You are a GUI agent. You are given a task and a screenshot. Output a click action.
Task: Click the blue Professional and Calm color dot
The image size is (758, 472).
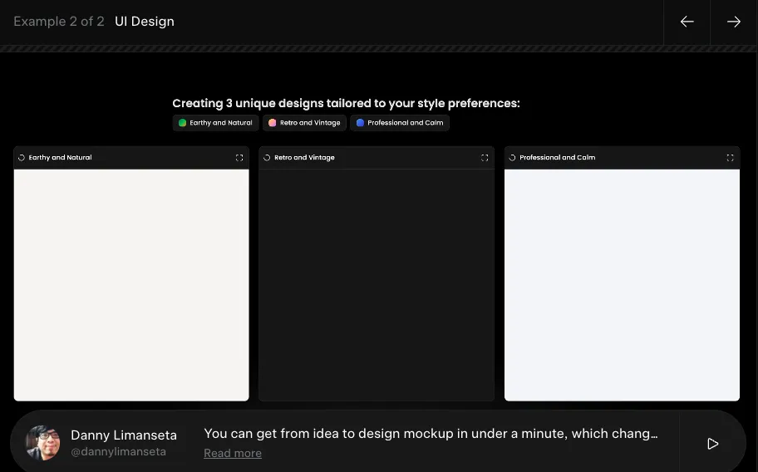click(360, 123)
